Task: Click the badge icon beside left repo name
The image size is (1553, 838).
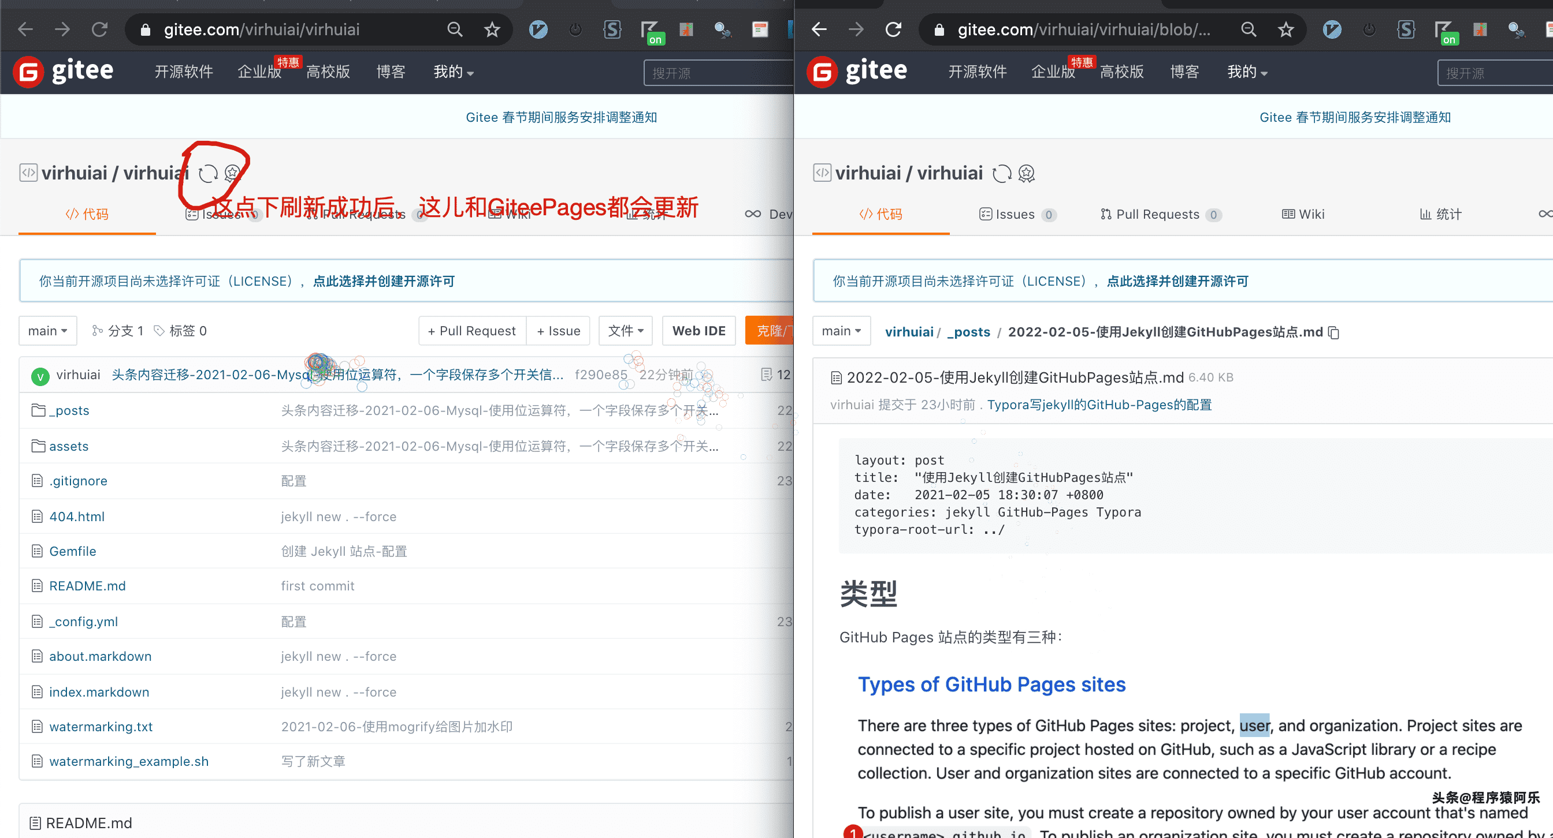Action: (233, 173)
